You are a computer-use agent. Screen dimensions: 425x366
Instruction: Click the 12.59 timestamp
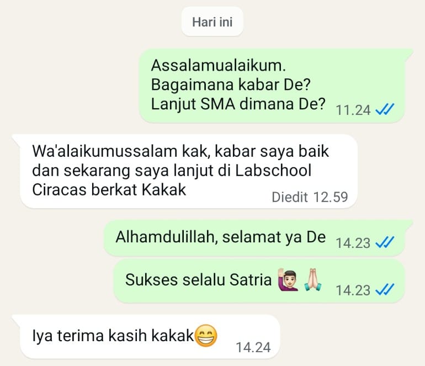pos(331,197)
